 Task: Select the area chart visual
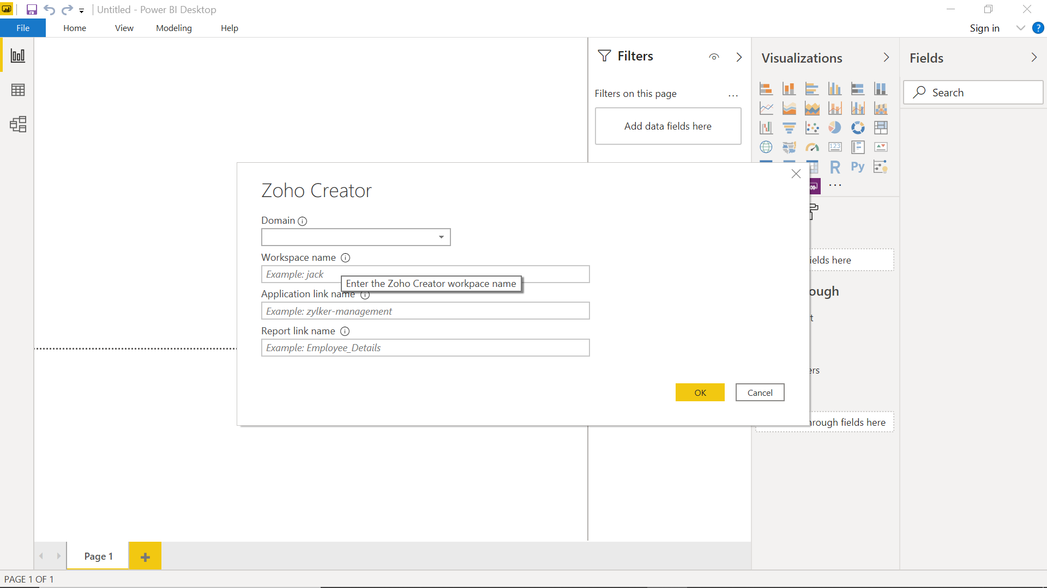click(789, 108)
